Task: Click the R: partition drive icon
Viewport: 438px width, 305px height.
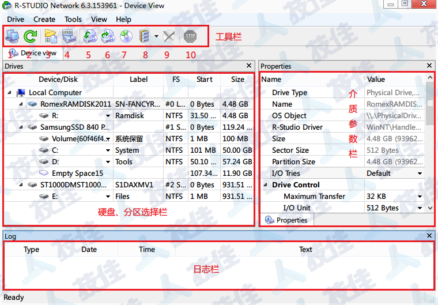Action: [x=44, y=115]
